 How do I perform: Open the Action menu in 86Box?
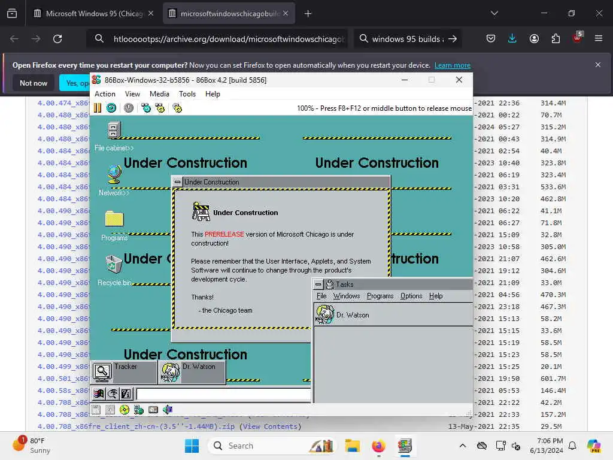105,94
